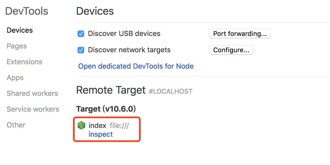Click the Configure button
Screen dimensions: 330x165
[231, 50]
